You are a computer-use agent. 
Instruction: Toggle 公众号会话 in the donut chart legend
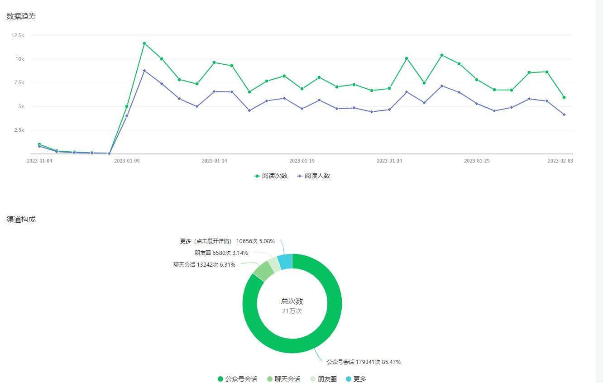[238, 379]
